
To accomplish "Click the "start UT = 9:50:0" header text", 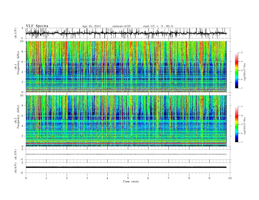I will pos(158,26).
